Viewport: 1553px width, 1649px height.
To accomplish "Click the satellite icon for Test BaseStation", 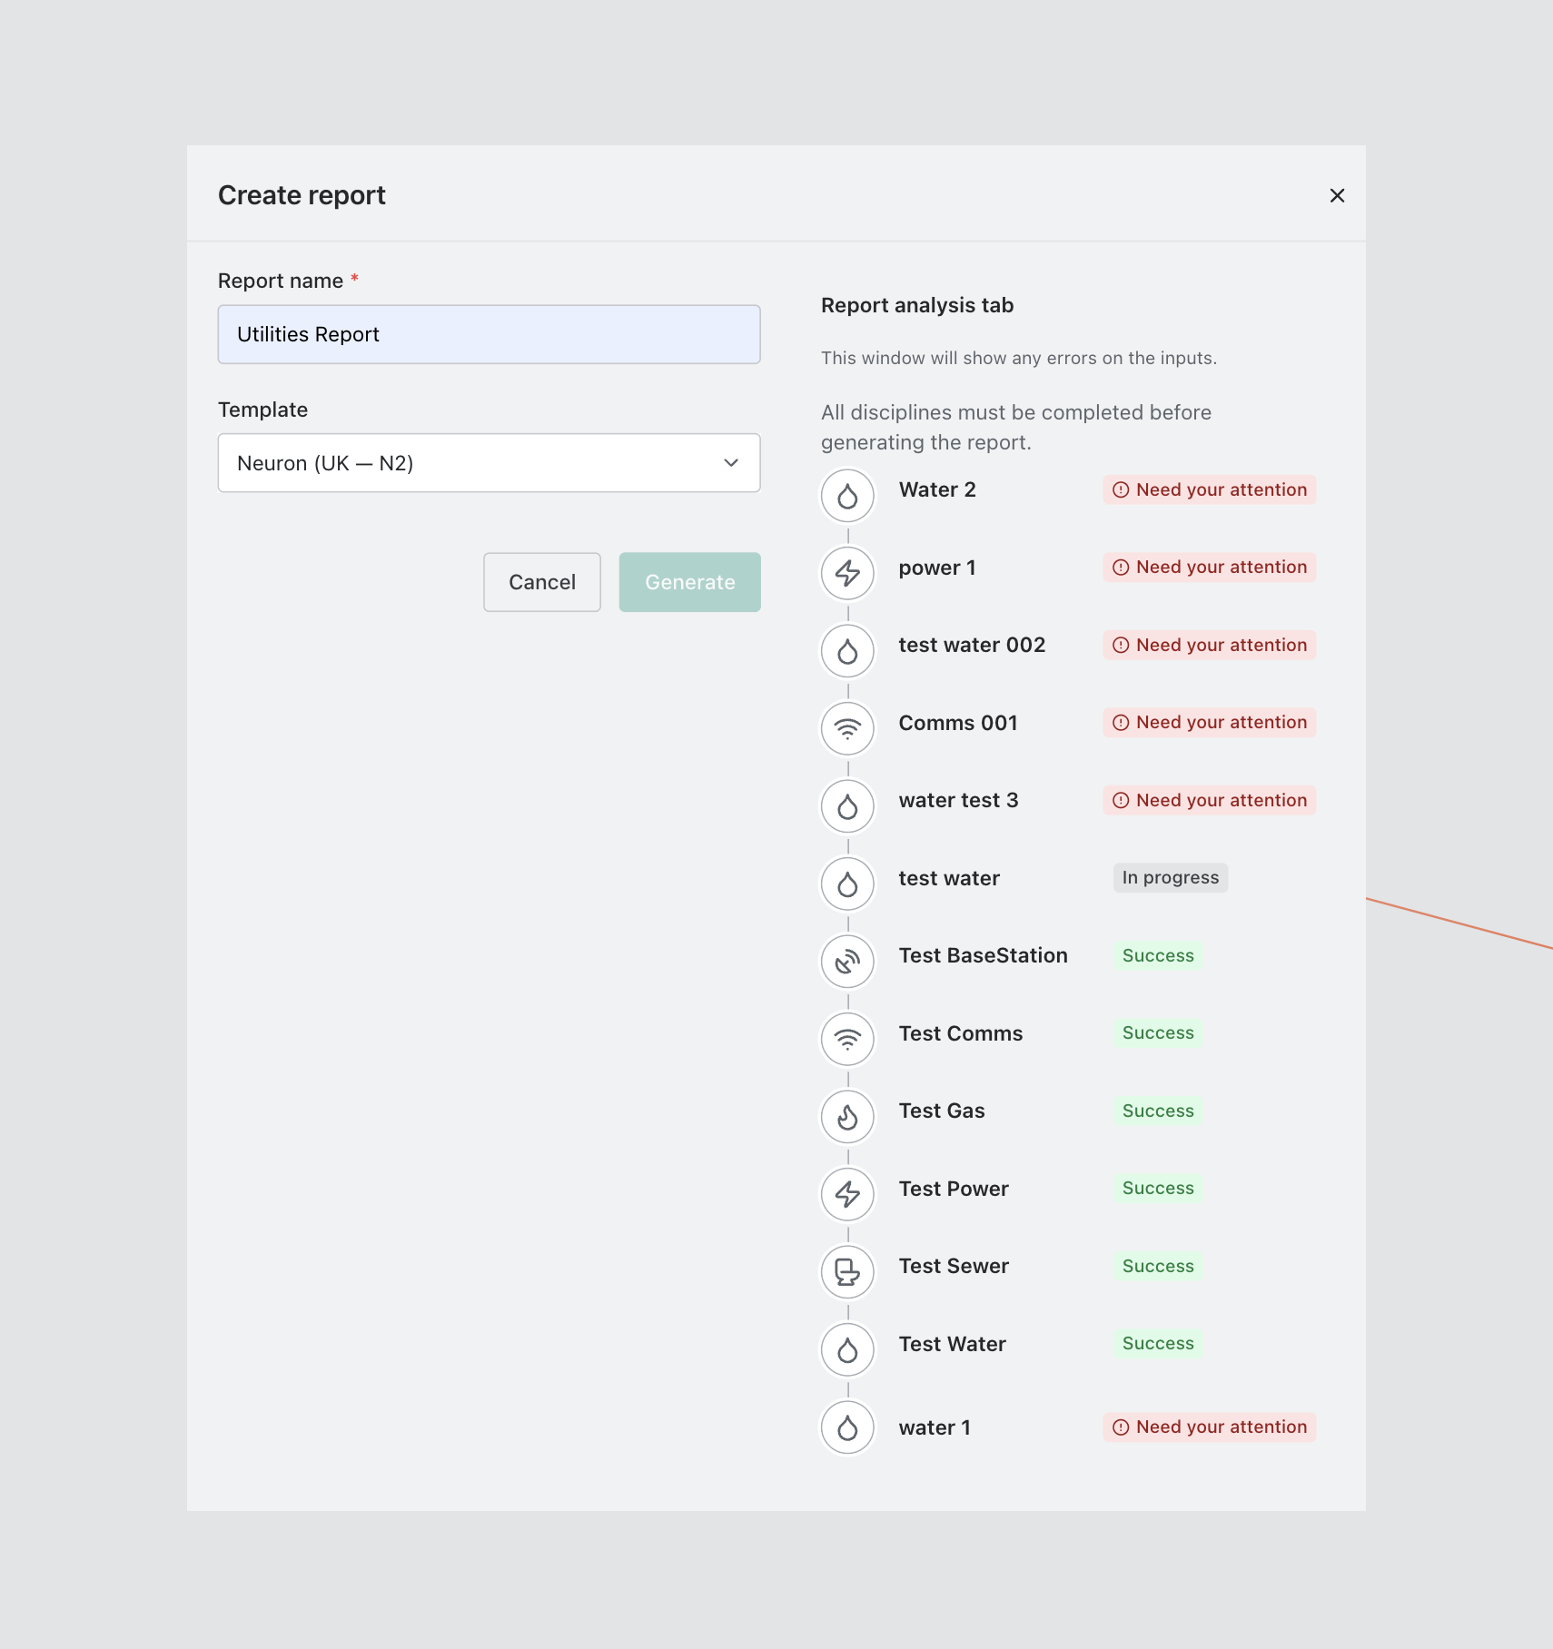I will coord(847,961).
